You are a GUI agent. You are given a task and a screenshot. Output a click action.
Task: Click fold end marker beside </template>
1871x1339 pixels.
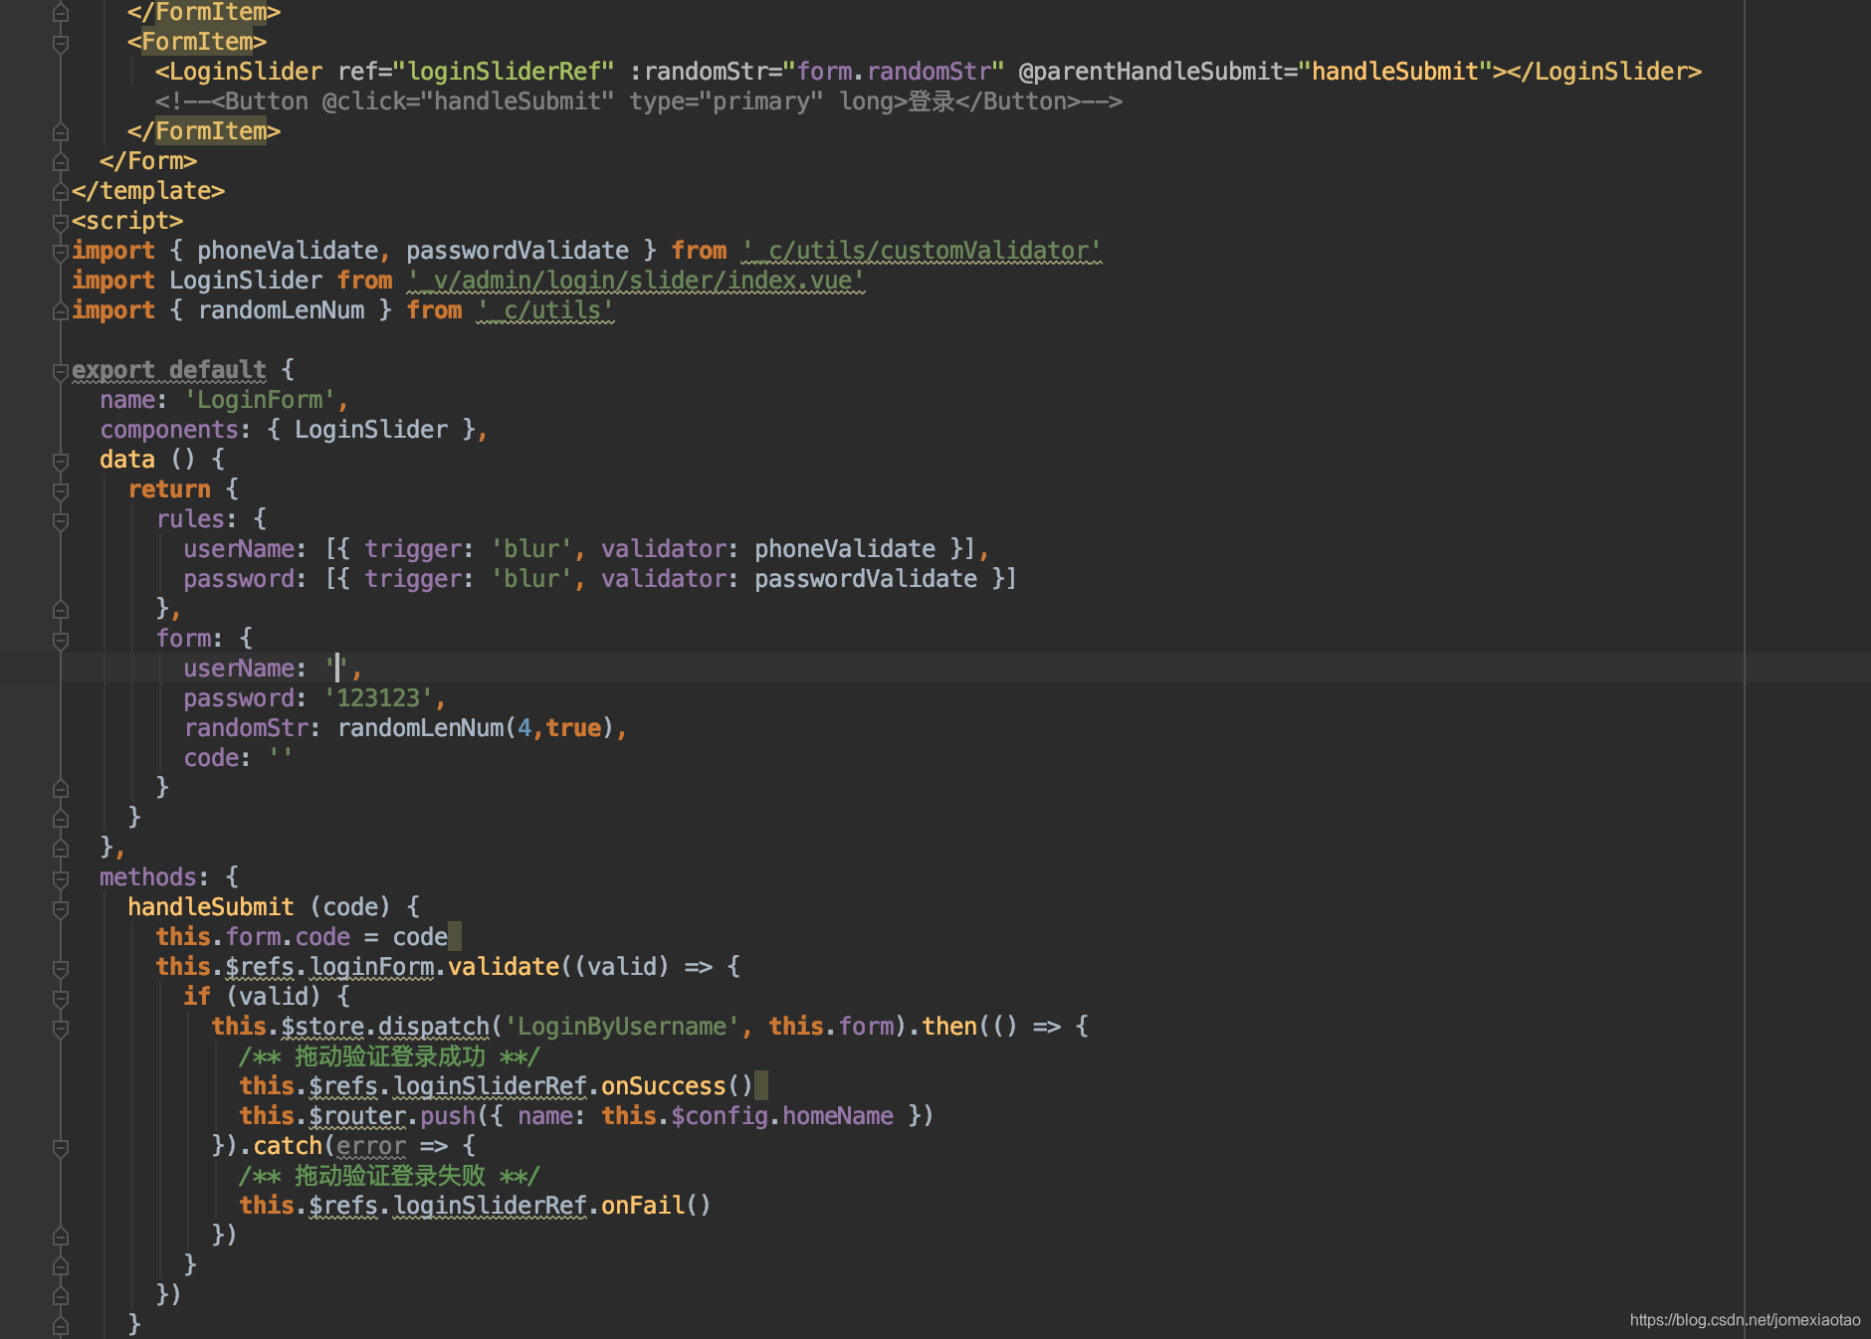[x=61, y=191]
